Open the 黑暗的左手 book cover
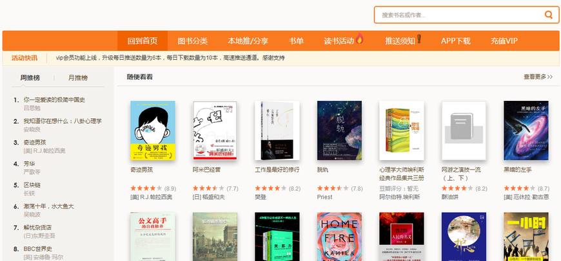The image size is (561, 261). tap(526, 130)
